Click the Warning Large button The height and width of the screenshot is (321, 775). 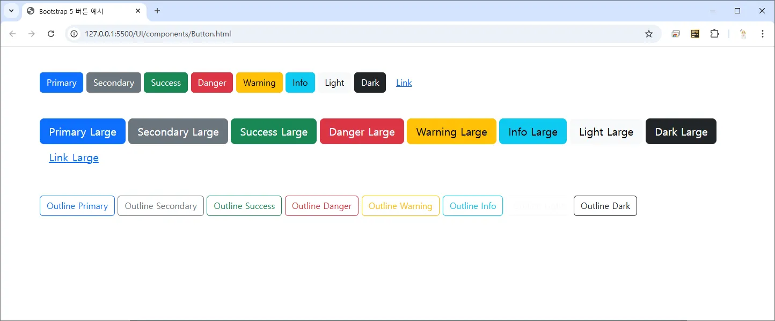coord(451,131)
